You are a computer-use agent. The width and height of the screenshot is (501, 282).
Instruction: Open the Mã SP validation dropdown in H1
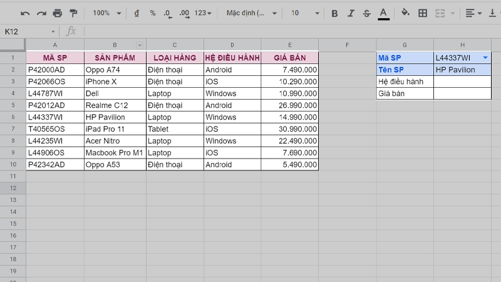pos(485,58)
